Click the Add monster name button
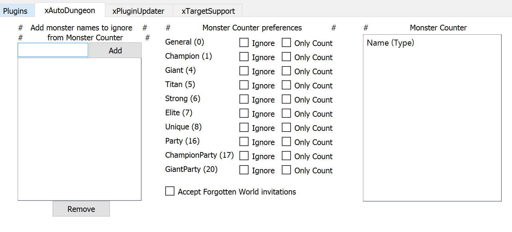512x232 pixels. coord(115,51)
